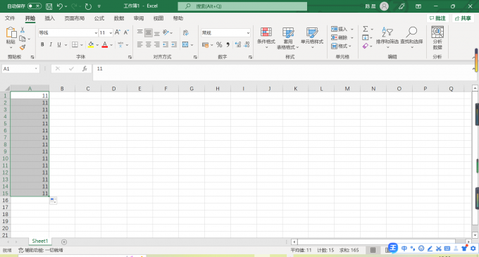Image resolution: width=479 pixels, height=257 pixels.
Task: Click the text orientation icon
Action: 166,32
